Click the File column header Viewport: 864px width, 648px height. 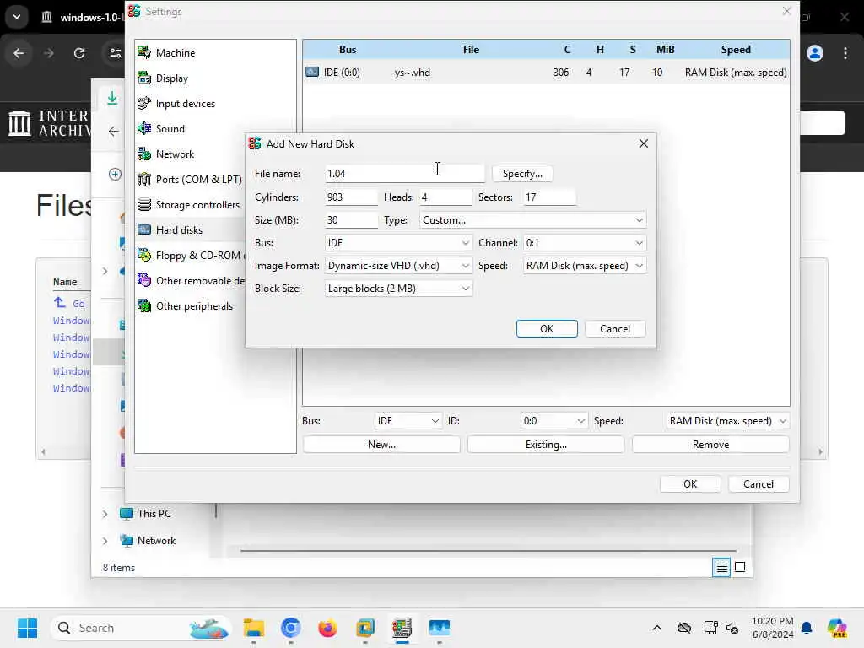(471, 50)
